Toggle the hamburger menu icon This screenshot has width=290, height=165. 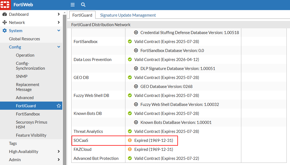pos(72,5)
